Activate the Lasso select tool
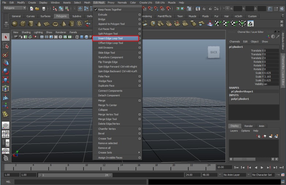The height and width of the screenshot is (185, 286). [5, 46]
